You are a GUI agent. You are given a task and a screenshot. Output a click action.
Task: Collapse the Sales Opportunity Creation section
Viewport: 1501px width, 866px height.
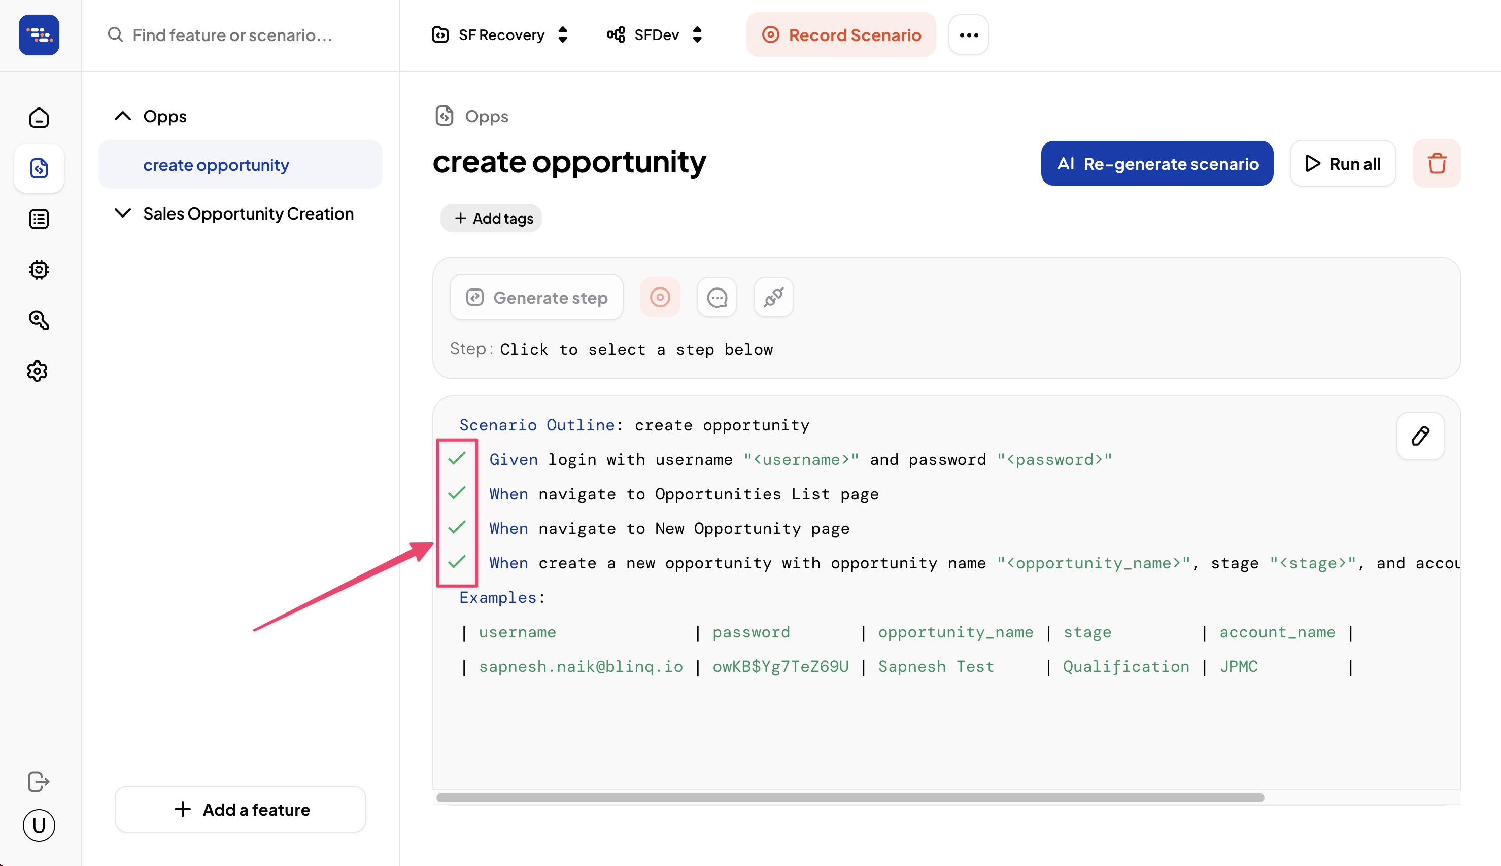(123, 213)
